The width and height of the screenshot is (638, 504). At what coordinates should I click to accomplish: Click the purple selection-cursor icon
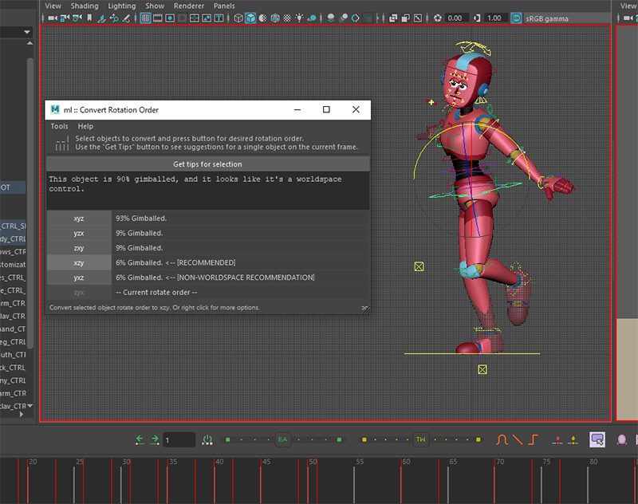click(597, 439)
